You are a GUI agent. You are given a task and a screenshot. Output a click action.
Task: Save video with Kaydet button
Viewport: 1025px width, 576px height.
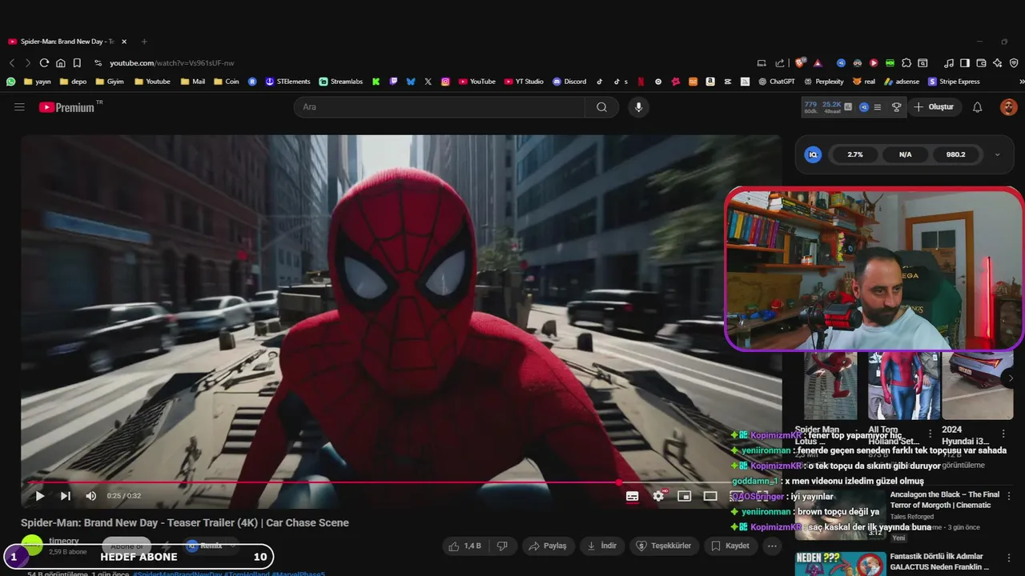(730, 546)
